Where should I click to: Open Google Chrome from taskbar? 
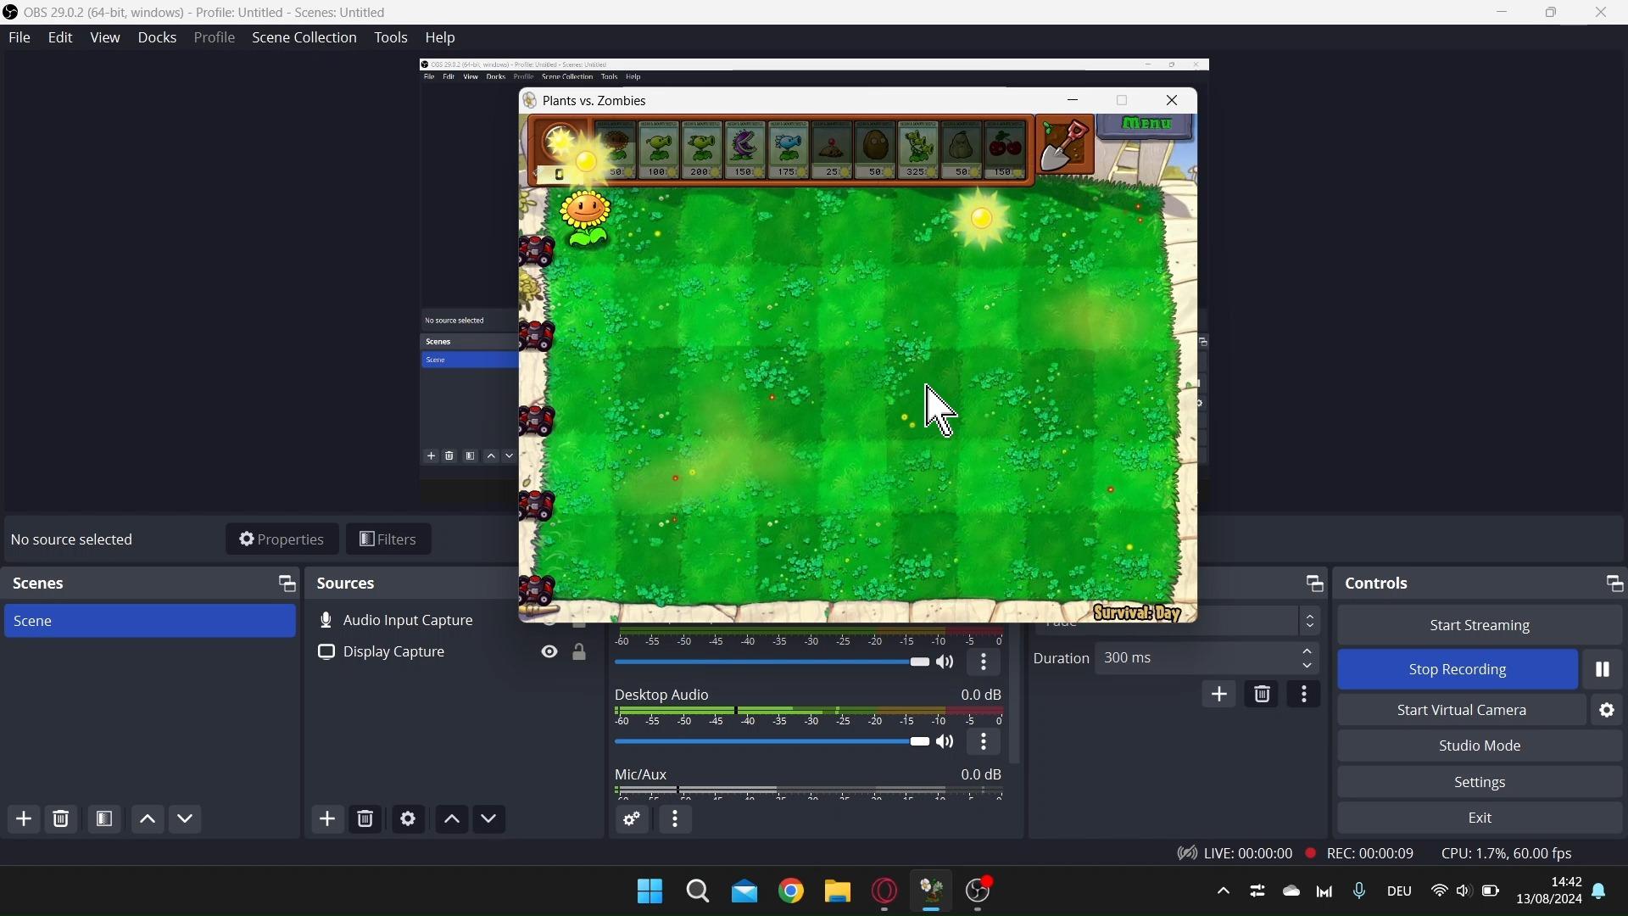click(x=791, y=891)
